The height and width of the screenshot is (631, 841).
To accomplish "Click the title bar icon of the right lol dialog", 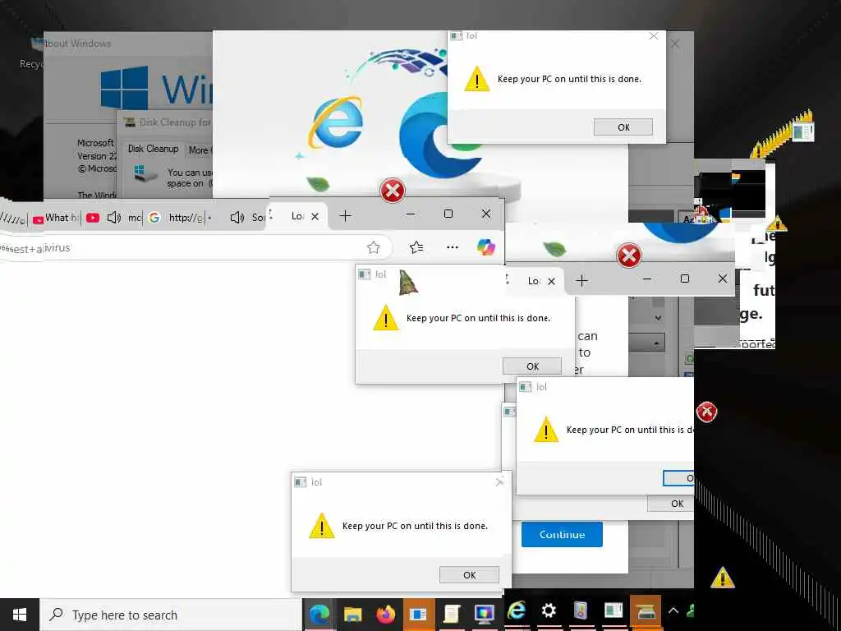I will click(525, 387).
